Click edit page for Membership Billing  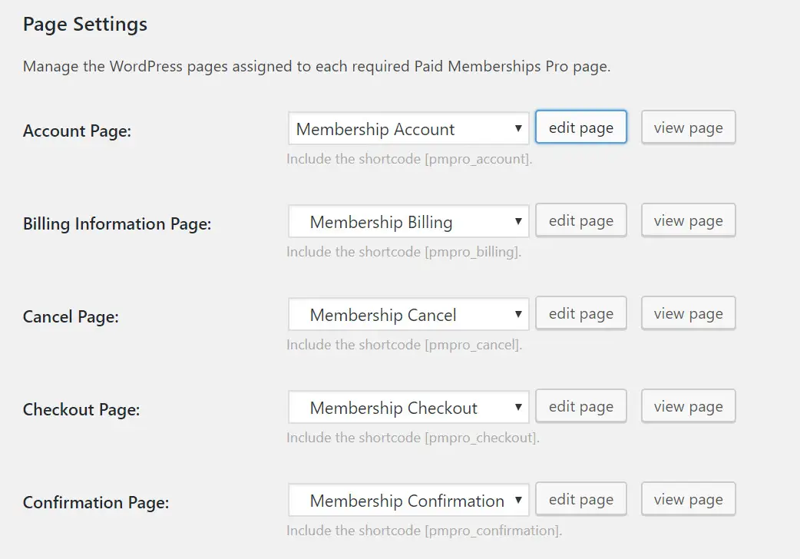point(580,220)
